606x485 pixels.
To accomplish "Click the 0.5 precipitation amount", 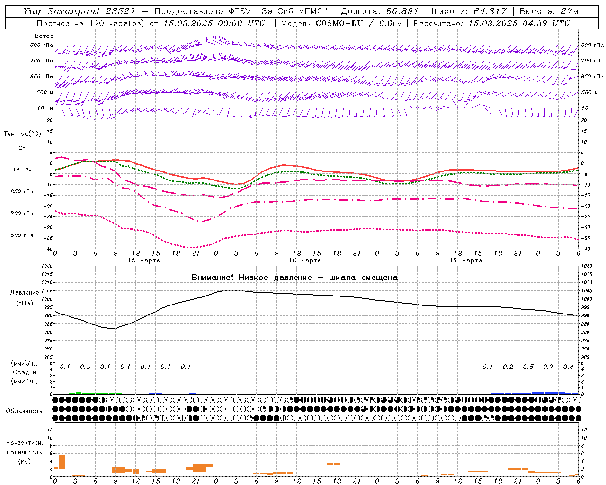I will click(x=528, y=367).
